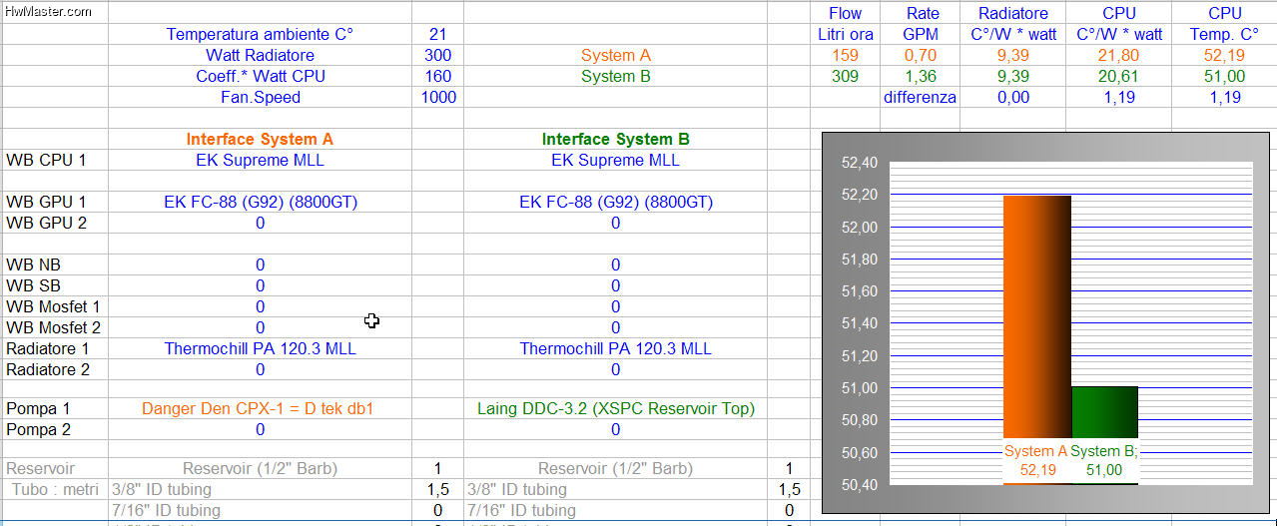Image resolution: width=1277 pixels, height=526 pixels.
Task: Select the 'Watt Radiatore' label cell
Action: click(260, 55)
